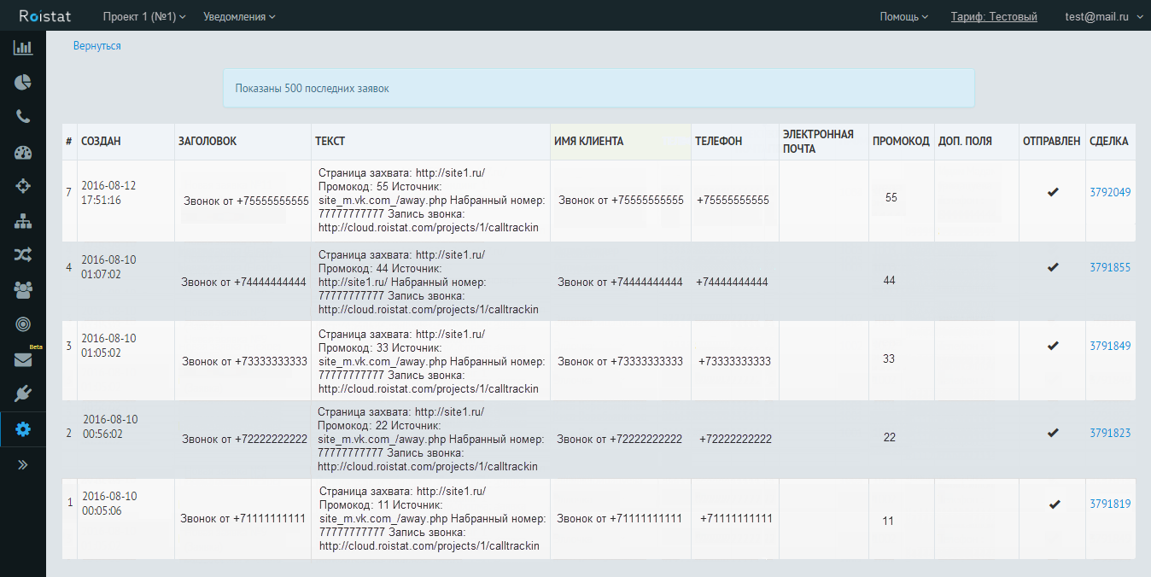Open the Помощь dropdown menu
1151x577 pixels.
pyautogui.click(x=903, y=16)
